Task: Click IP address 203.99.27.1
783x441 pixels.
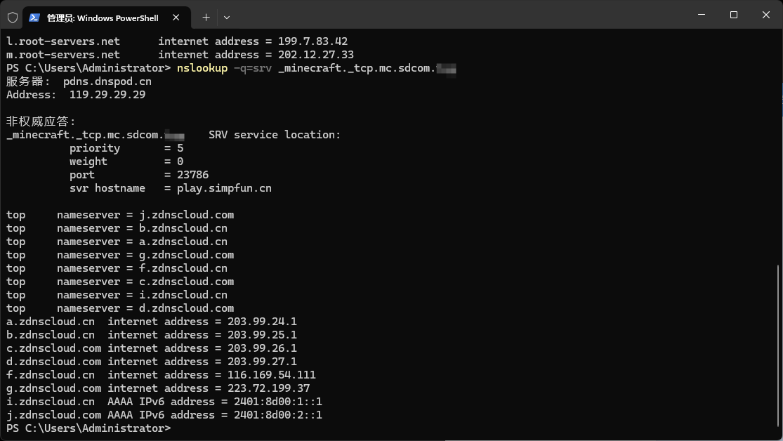Action: pyautogui.click(x=262, y=362)
